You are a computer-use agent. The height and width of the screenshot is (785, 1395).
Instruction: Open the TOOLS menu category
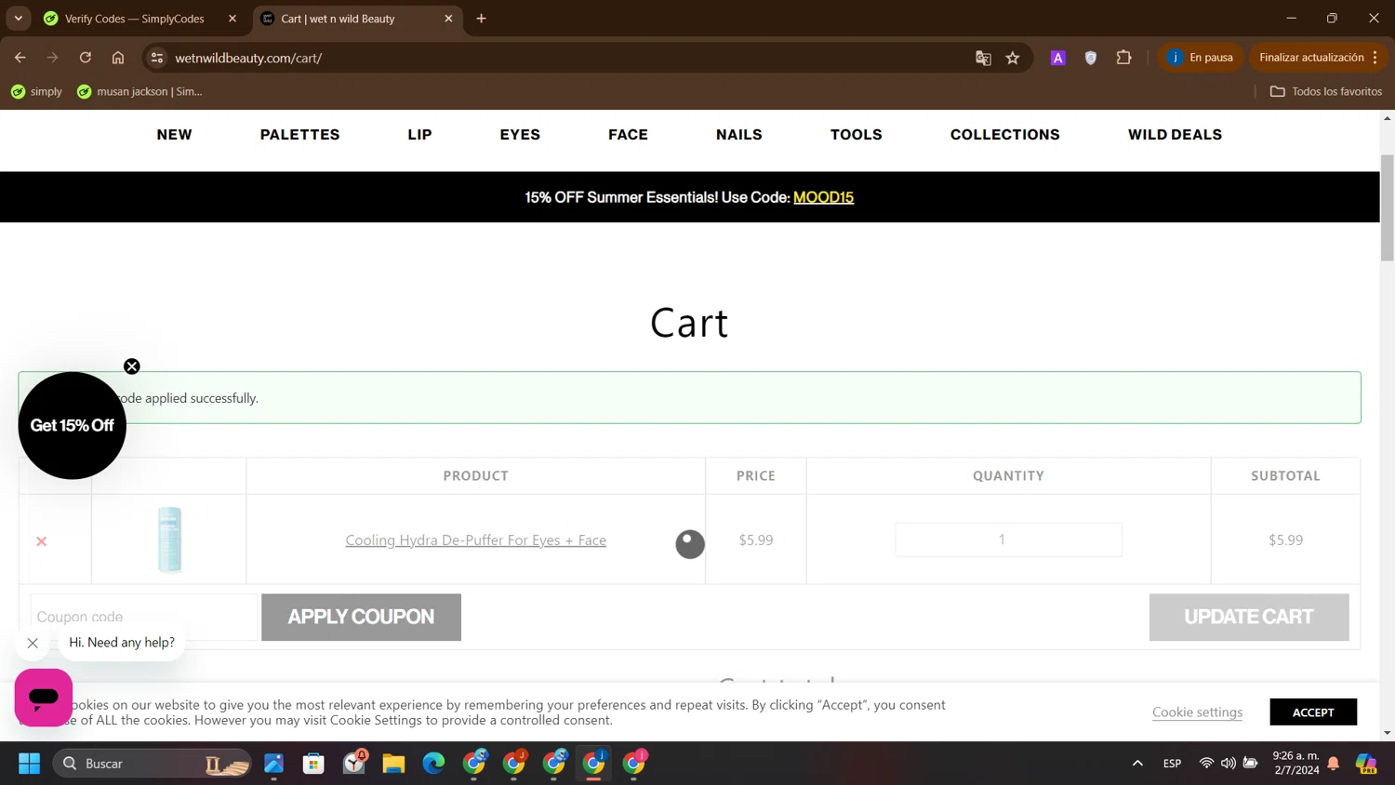(856, 135)
